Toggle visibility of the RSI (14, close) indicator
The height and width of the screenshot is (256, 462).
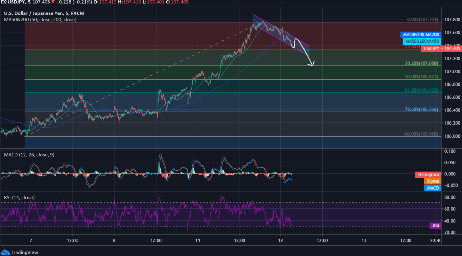tap(18, 197)
